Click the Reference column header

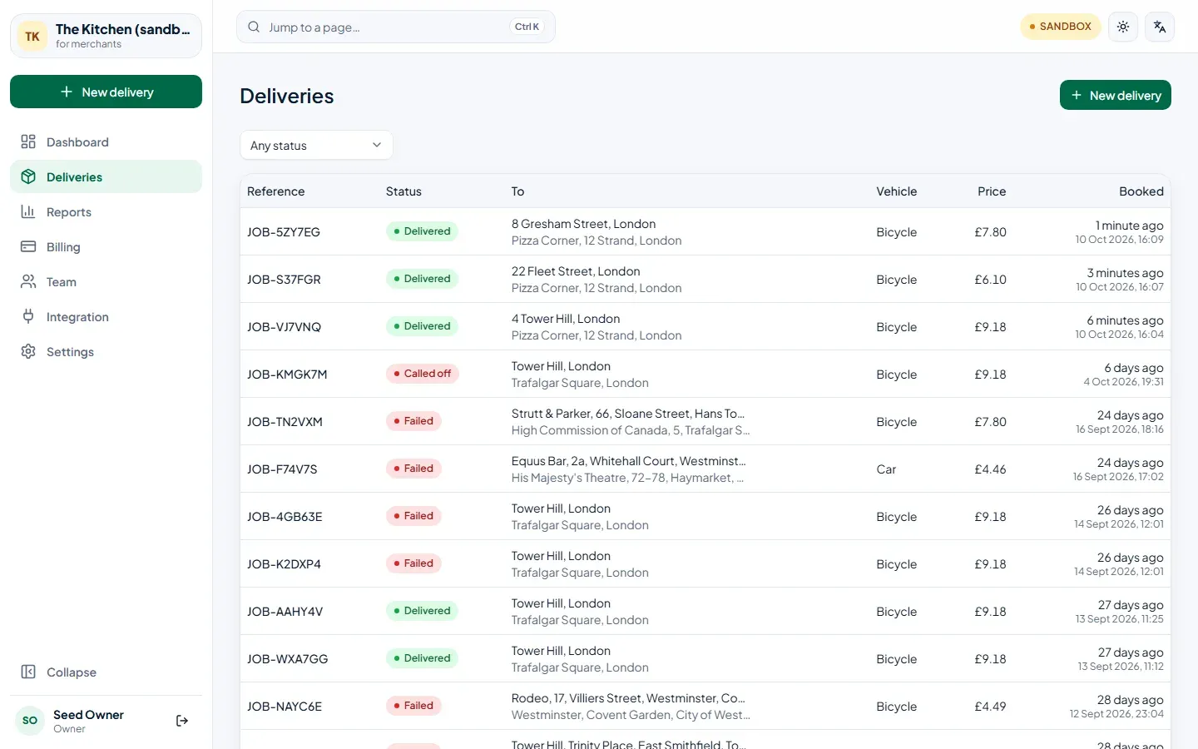click(276, 191)
